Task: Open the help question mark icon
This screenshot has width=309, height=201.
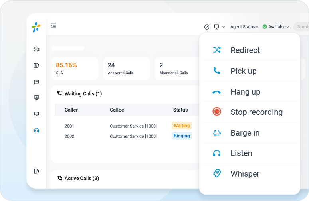Action: [206, 27]
